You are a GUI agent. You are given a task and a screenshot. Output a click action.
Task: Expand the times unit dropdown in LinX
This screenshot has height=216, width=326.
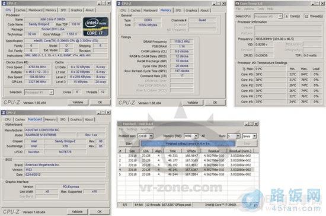(x=255, y=136)
